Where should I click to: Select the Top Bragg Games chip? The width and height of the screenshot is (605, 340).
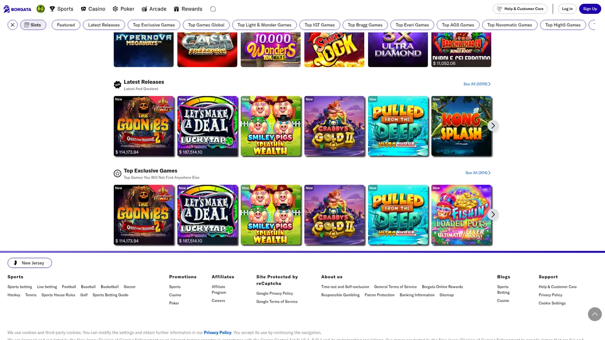pos(365,25)
